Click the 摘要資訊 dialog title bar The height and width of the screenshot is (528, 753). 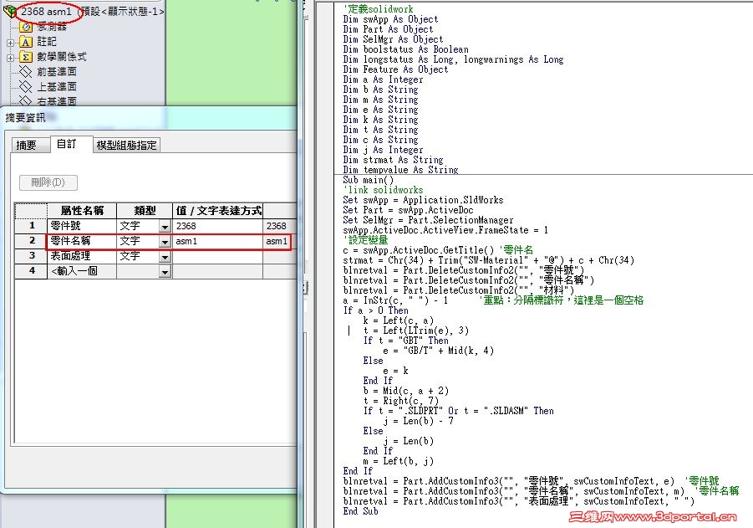pos(149,118)
